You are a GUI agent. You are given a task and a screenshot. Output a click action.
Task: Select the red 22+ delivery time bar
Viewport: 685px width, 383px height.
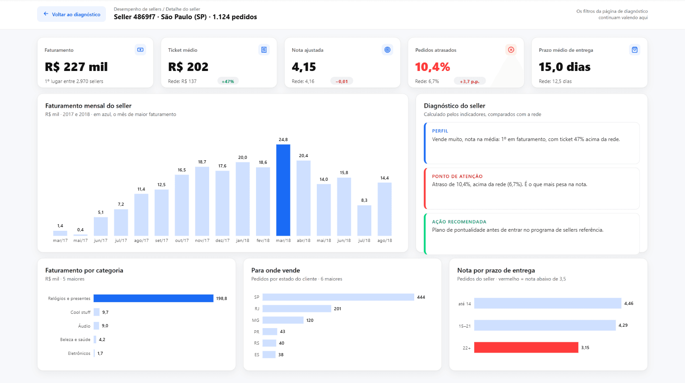click(526, 347)
